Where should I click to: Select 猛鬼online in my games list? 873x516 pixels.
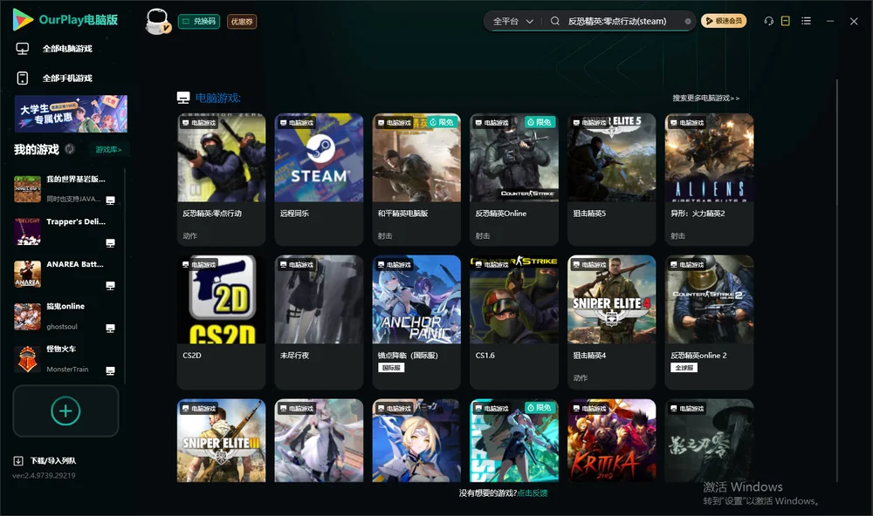[65, 316]
